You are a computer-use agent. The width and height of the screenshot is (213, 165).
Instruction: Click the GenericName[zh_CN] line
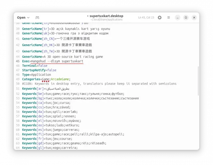coord(56,39)
